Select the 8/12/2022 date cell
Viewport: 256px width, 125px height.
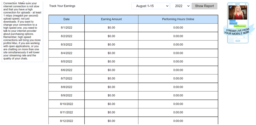66,121
